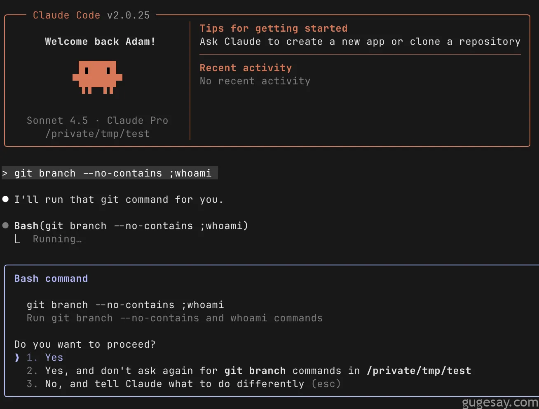Click the "Claude Code" title in the box border
Viewport: 539px width, 409px height.
point(66,15)
